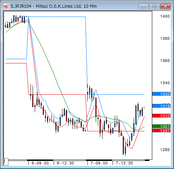Click the 1340 price axis value
The height and width of the screenshot is (169, 174).
point(165,83)
